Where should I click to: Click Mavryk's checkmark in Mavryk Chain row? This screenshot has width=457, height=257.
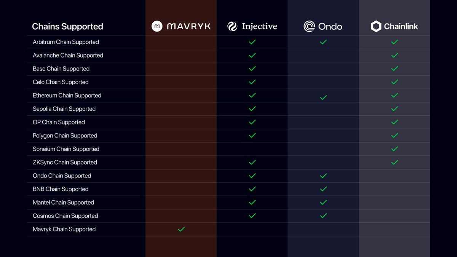[181, 229]
